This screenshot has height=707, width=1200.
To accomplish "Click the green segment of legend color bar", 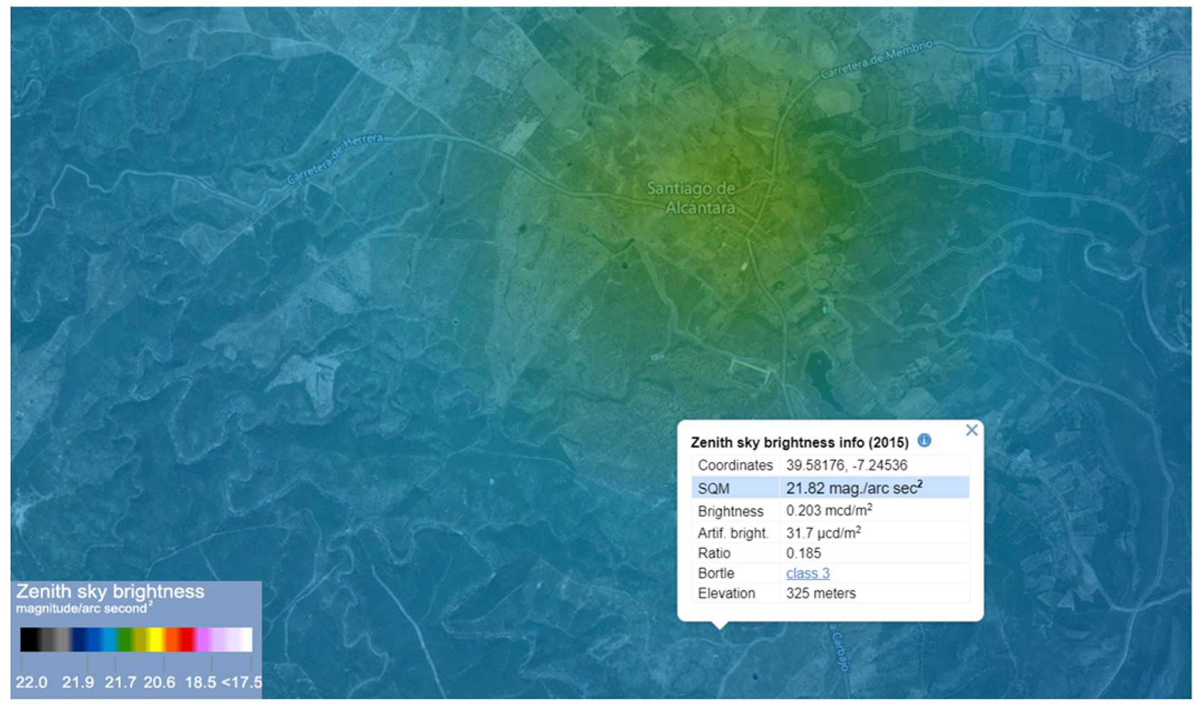I will point(125,639).
